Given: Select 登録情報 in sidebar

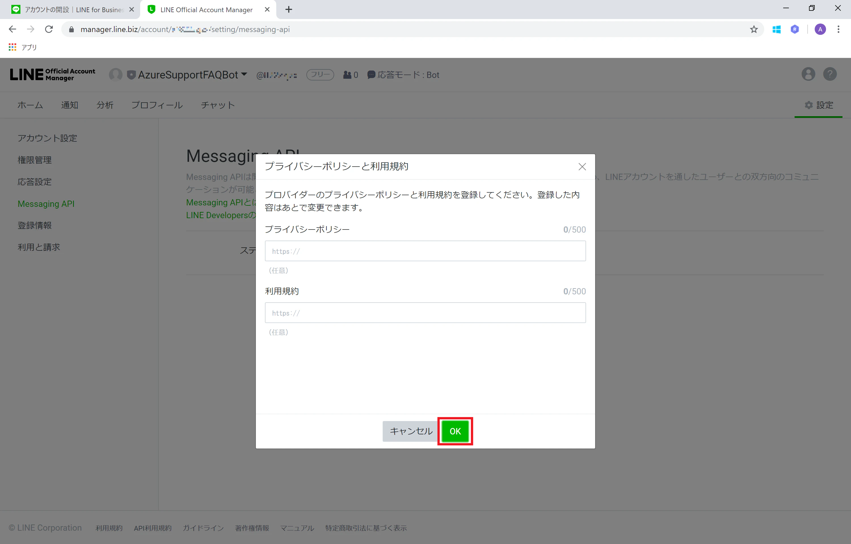Looking at the screenshot, I should [x=35, y=225].
